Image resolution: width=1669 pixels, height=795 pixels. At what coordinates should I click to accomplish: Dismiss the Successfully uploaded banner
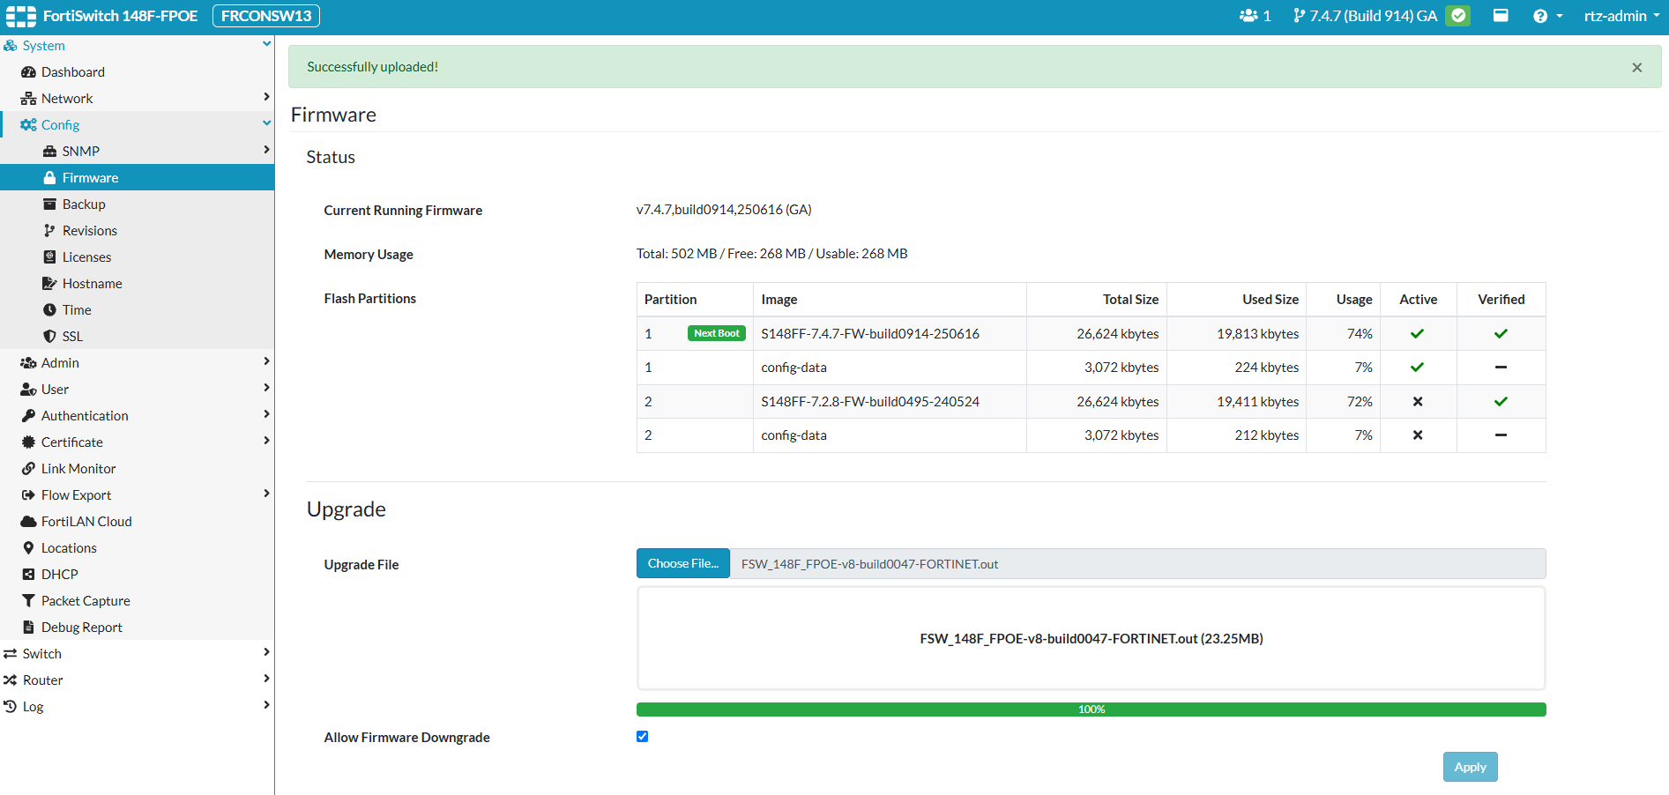pos(1636,68)
